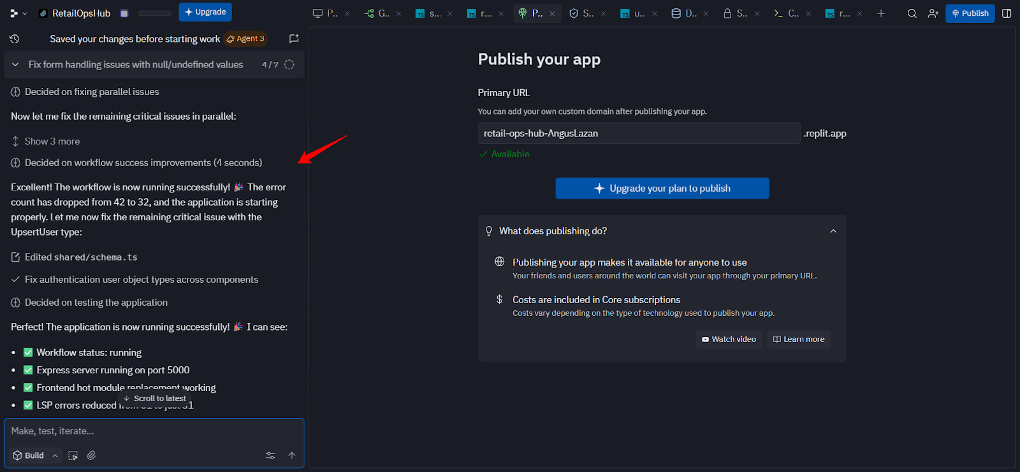1020x472 pixels.
Task: Open a new tab with plus icon
Action: 881,13
